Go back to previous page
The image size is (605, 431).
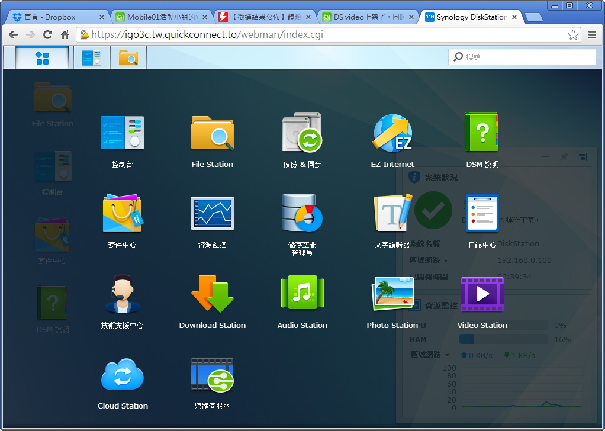tap(13, 35)
